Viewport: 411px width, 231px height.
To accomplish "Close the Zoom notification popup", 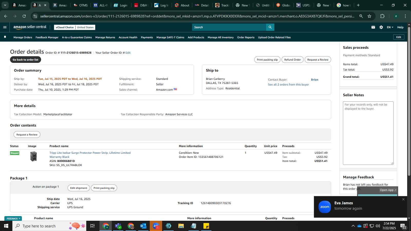I will tap(403, 199).
